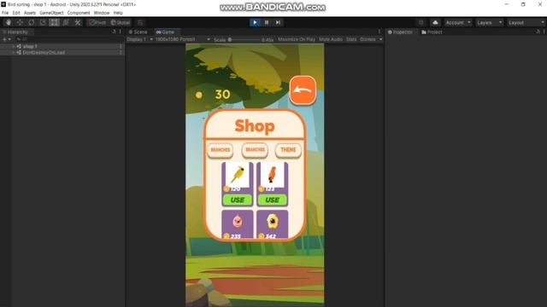Open the GameObject menu
547x307 pixels.
pyautogui.click(x=51, y=13)
